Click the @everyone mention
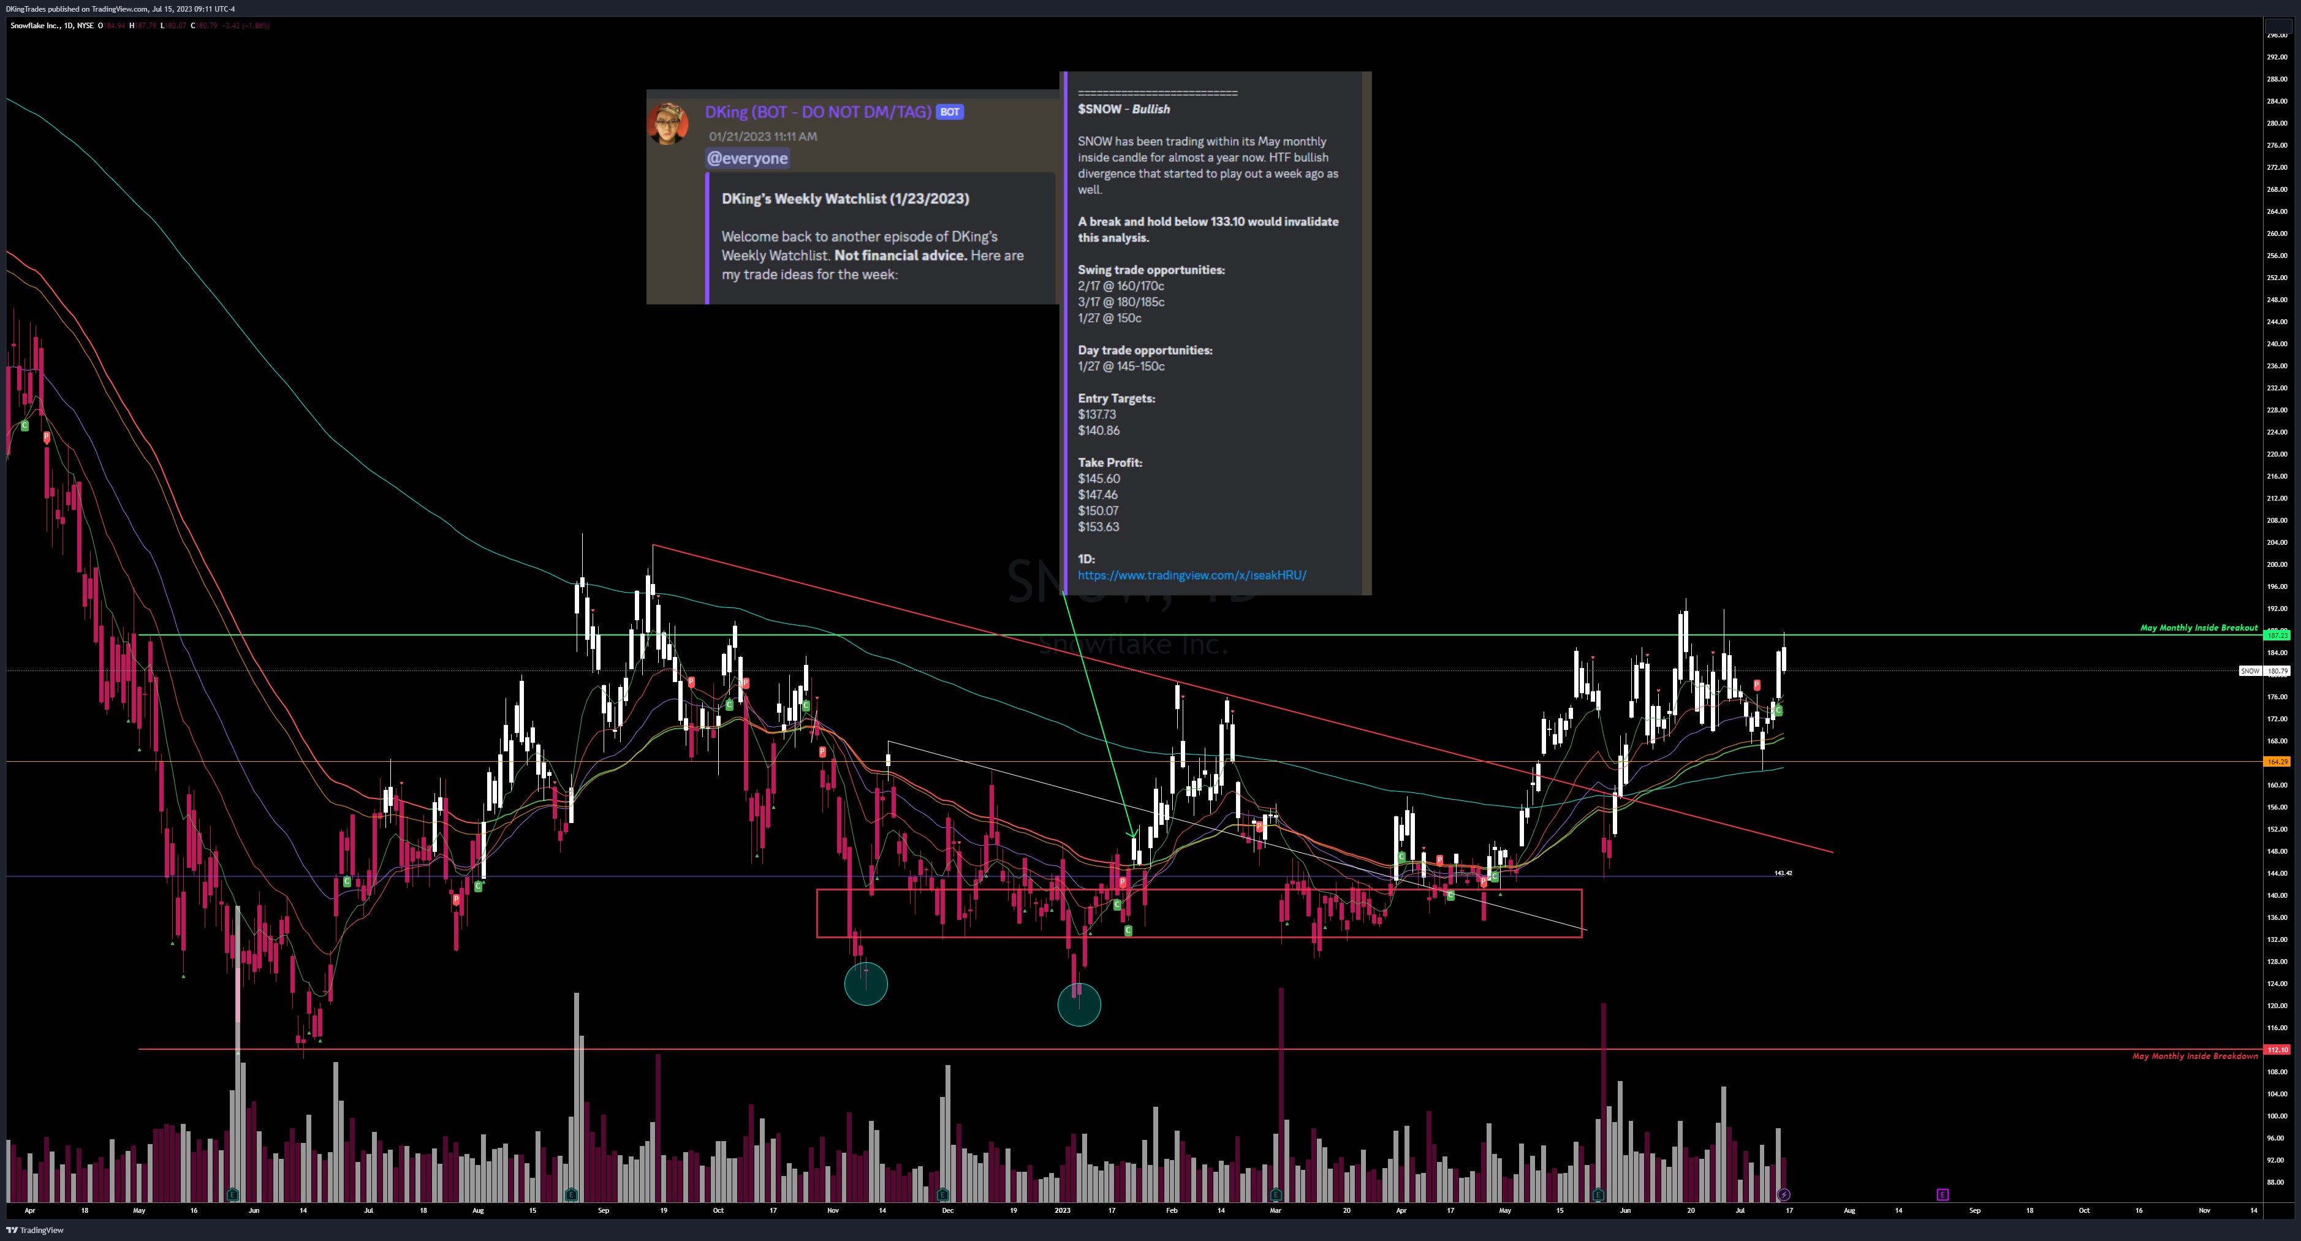The width and height of the screenshot is (2301, 1241). point(748,158)
